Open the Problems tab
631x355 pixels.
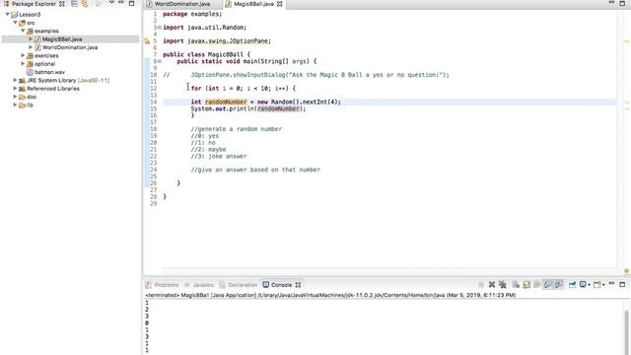[162, 285]
